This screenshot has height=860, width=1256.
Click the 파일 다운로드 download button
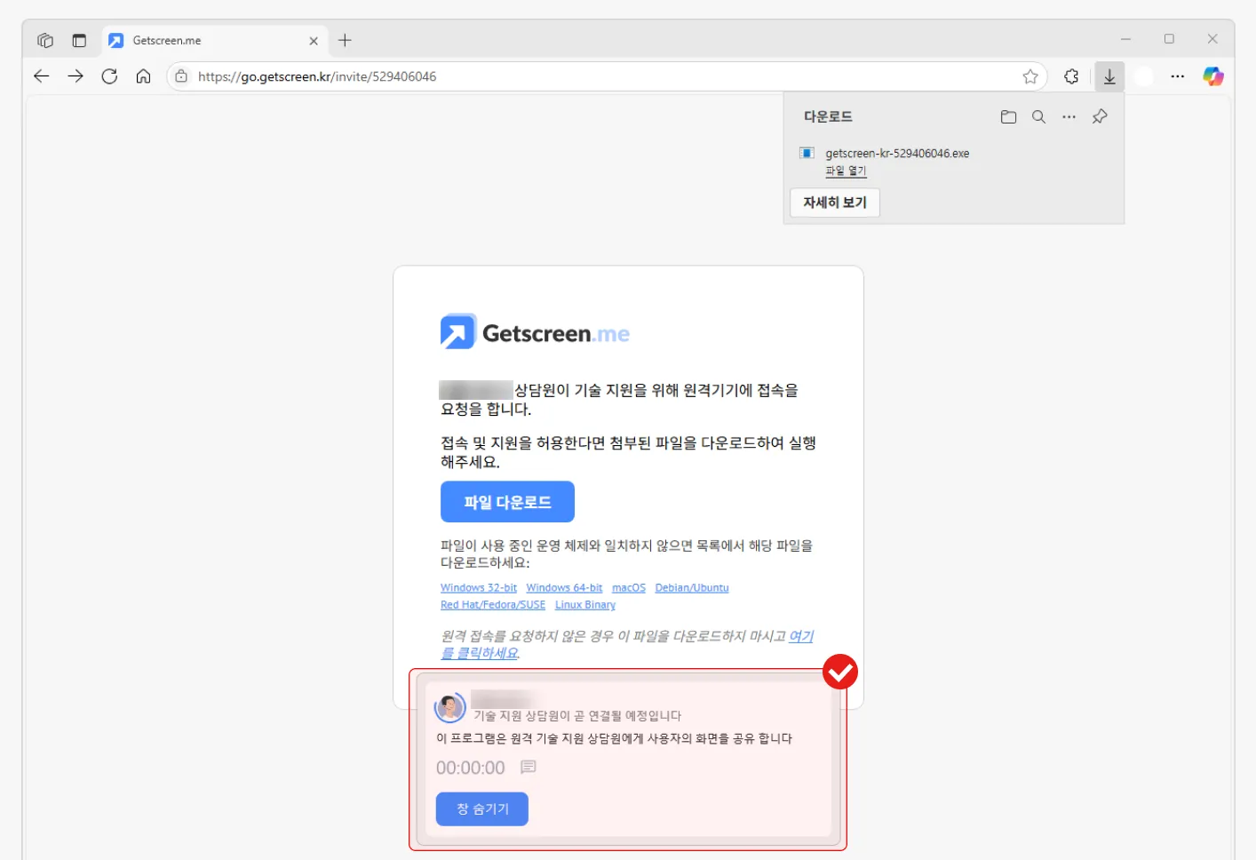tap(507, 501)
